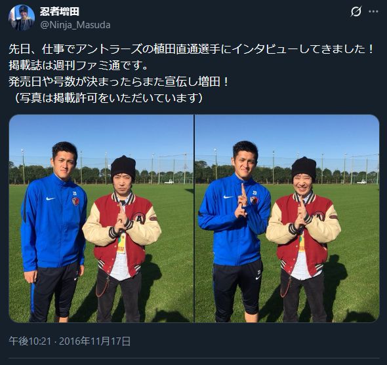The height and width of the screenshot is (365, 387).
Task: Open the Grok explain-post icon
Action: pos(356,12)
